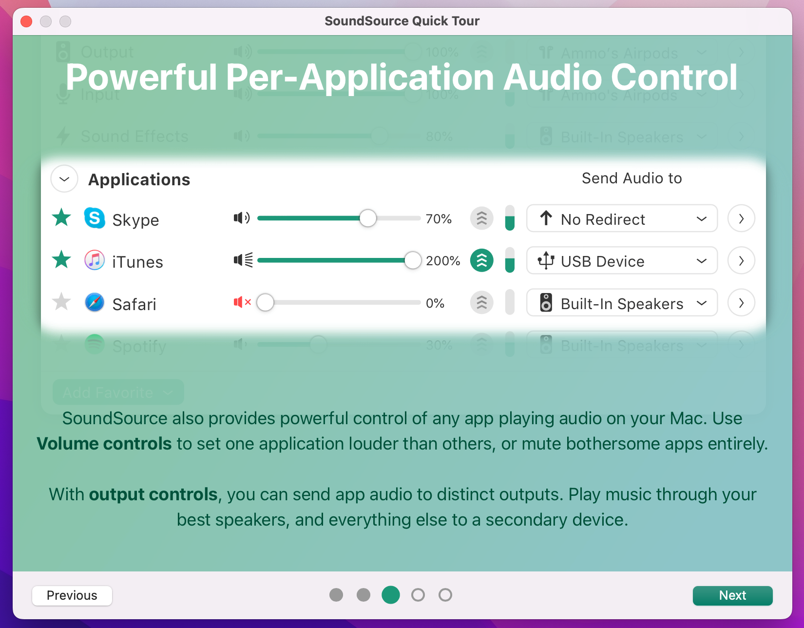Image resolution: width=804 pixels, height=628 pixels.
Task: Jump to the fifth tour page dot
Action: coord(445,595)
